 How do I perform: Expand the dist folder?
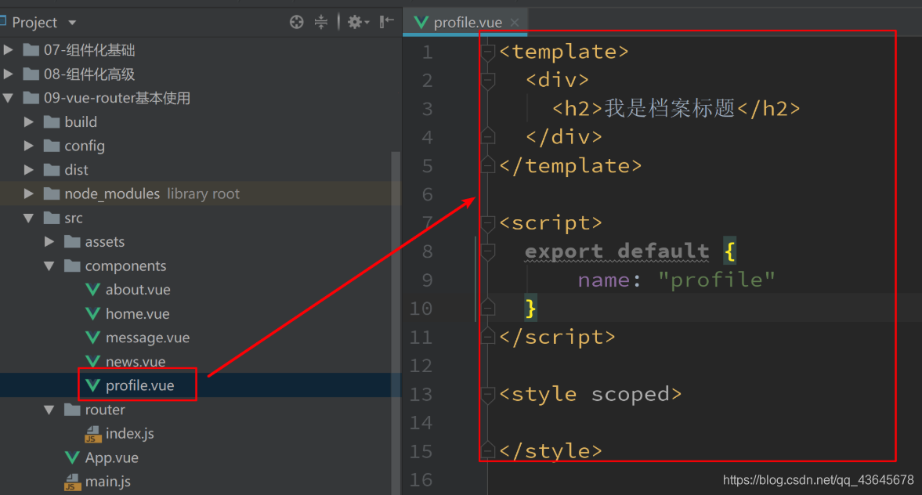pyautogui.click(x=28, y=170)
